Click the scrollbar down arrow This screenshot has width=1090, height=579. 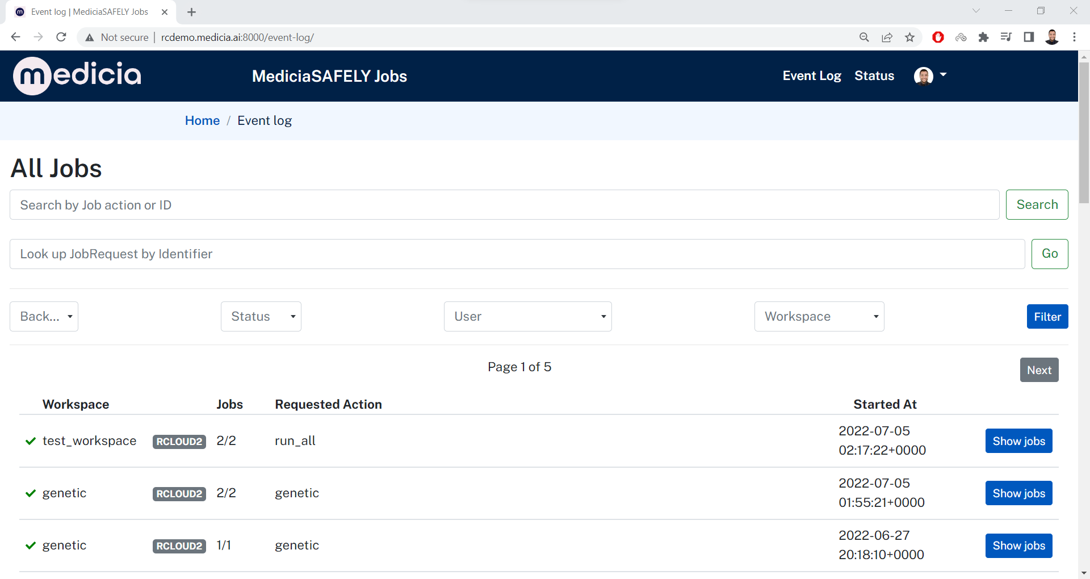(1084, 573)
